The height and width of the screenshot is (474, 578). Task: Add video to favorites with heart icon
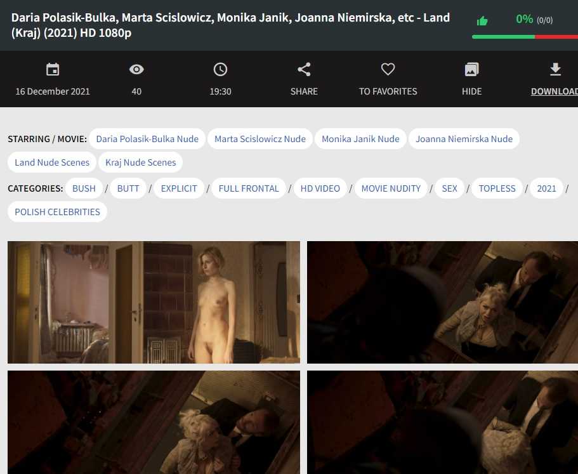388,70
